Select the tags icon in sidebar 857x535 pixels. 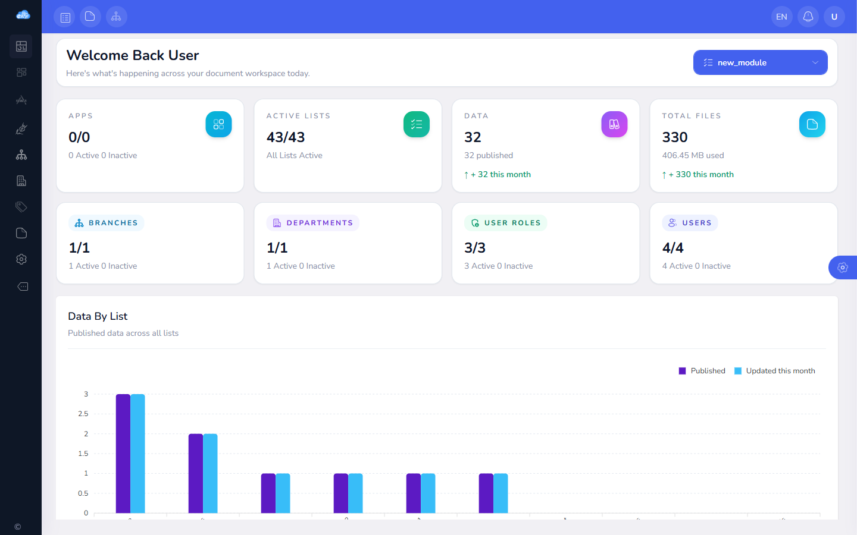pyautogui.click(x=21, y=207)
